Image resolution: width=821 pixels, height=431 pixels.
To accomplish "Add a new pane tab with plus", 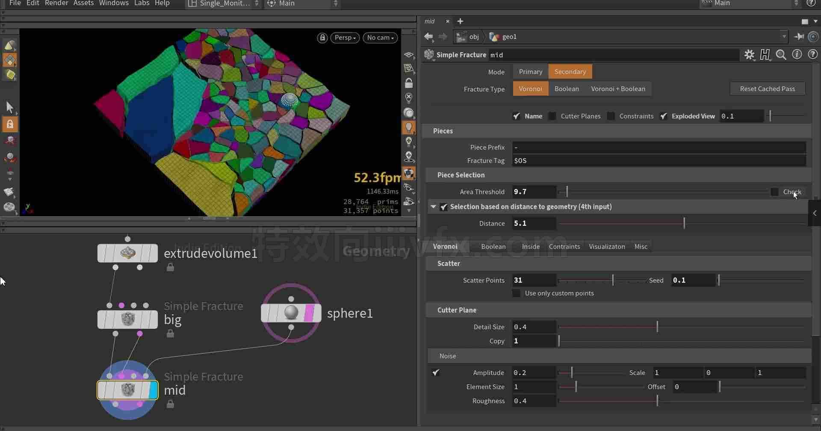I will click(x=460, y=21).
